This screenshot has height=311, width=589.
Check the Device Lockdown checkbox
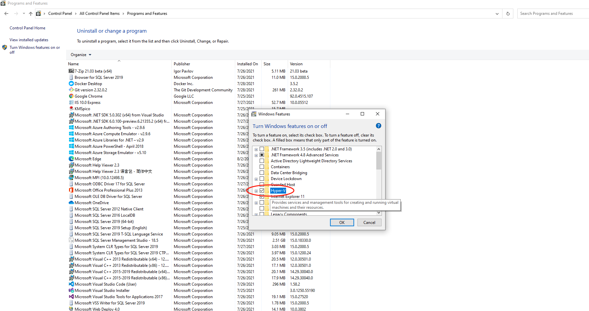point(262,179)
